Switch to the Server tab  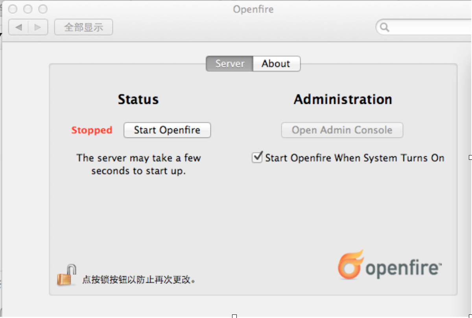230,64
